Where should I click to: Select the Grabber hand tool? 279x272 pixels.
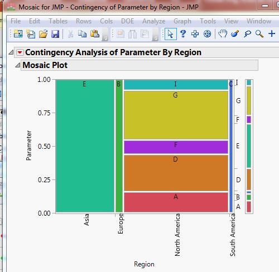223,33
